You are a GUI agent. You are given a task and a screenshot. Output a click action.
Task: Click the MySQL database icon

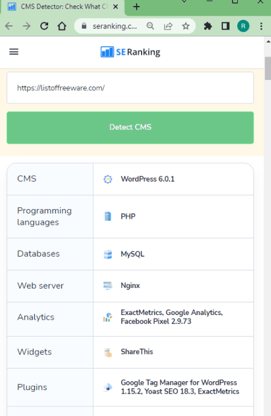click(108, 254)
